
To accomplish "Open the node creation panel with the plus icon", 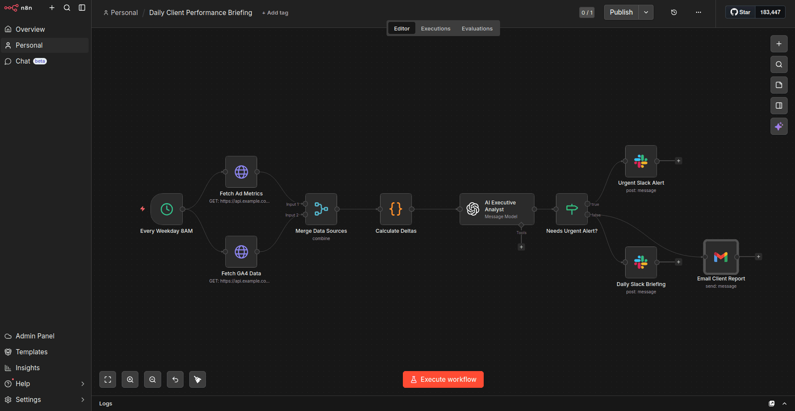I will pyautogui.click(x=778, y=43).
